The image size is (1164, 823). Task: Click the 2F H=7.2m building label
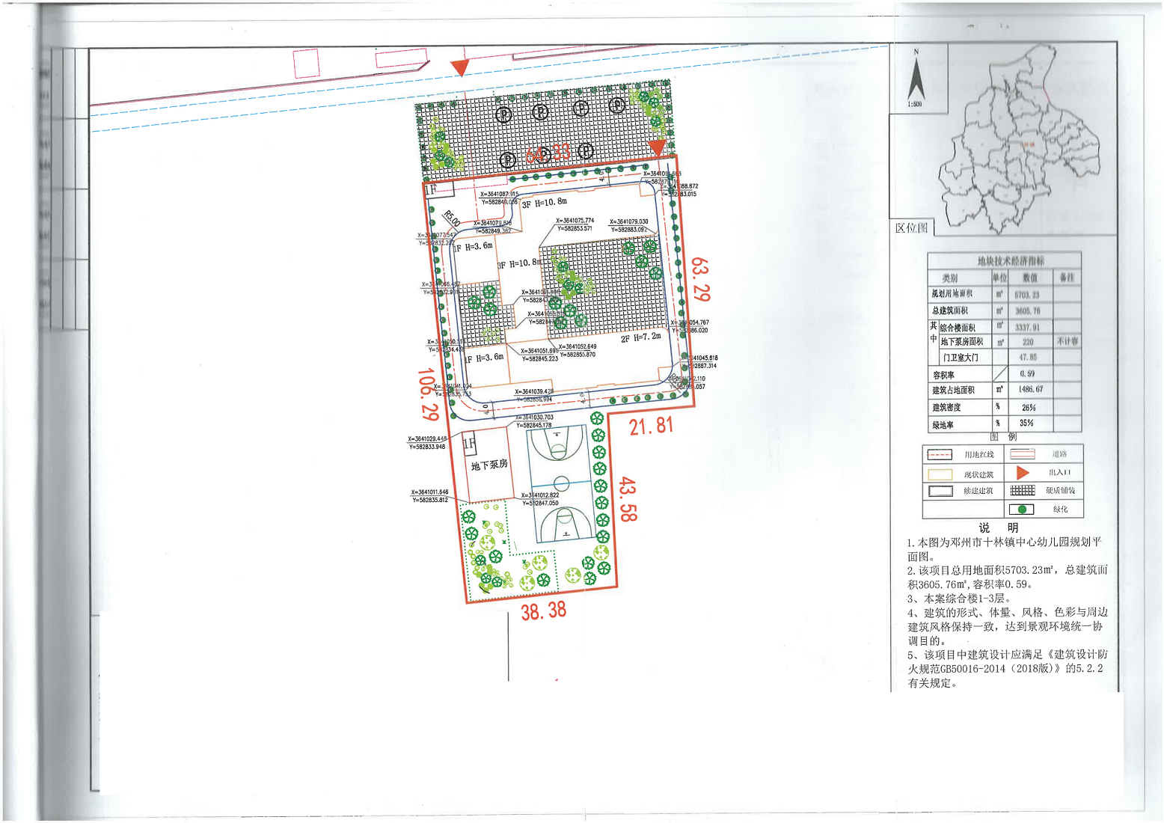tap(640, 338)
